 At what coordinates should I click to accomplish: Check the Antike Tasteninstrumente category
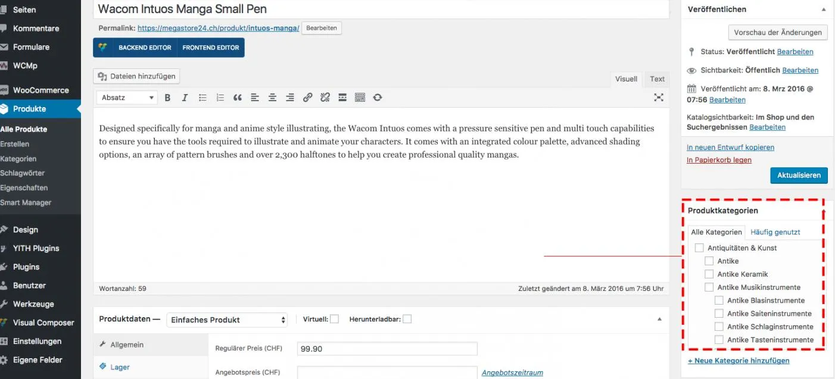[719, 340]
